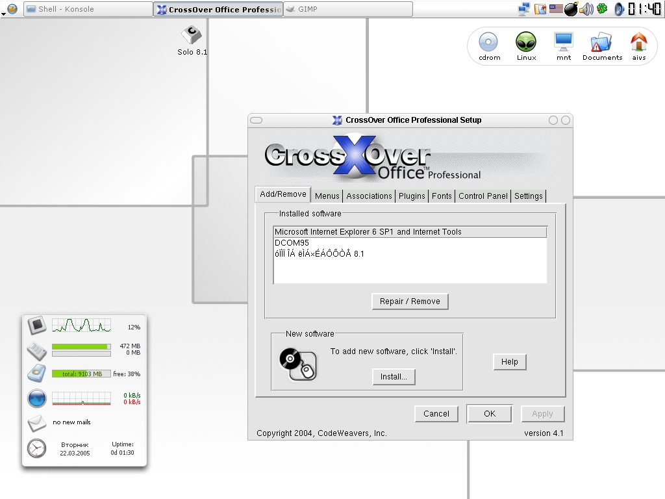Viewport: 665px width, 499px height.
Task: Click the CPU monitor icon in widget
Action: 37,326
